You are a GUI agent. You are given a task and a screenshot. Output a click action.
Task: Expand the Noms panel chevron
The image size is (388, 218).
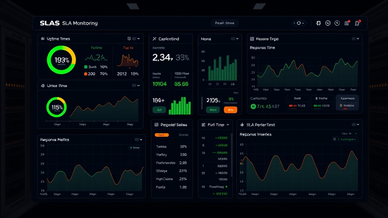click(x=237, y=39)
